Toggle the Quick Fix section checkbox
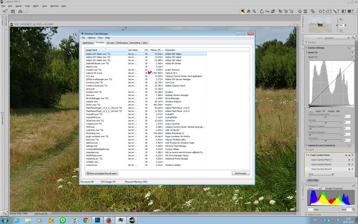The width and height of the screenshot is (358, 224). tap(353, 52)
